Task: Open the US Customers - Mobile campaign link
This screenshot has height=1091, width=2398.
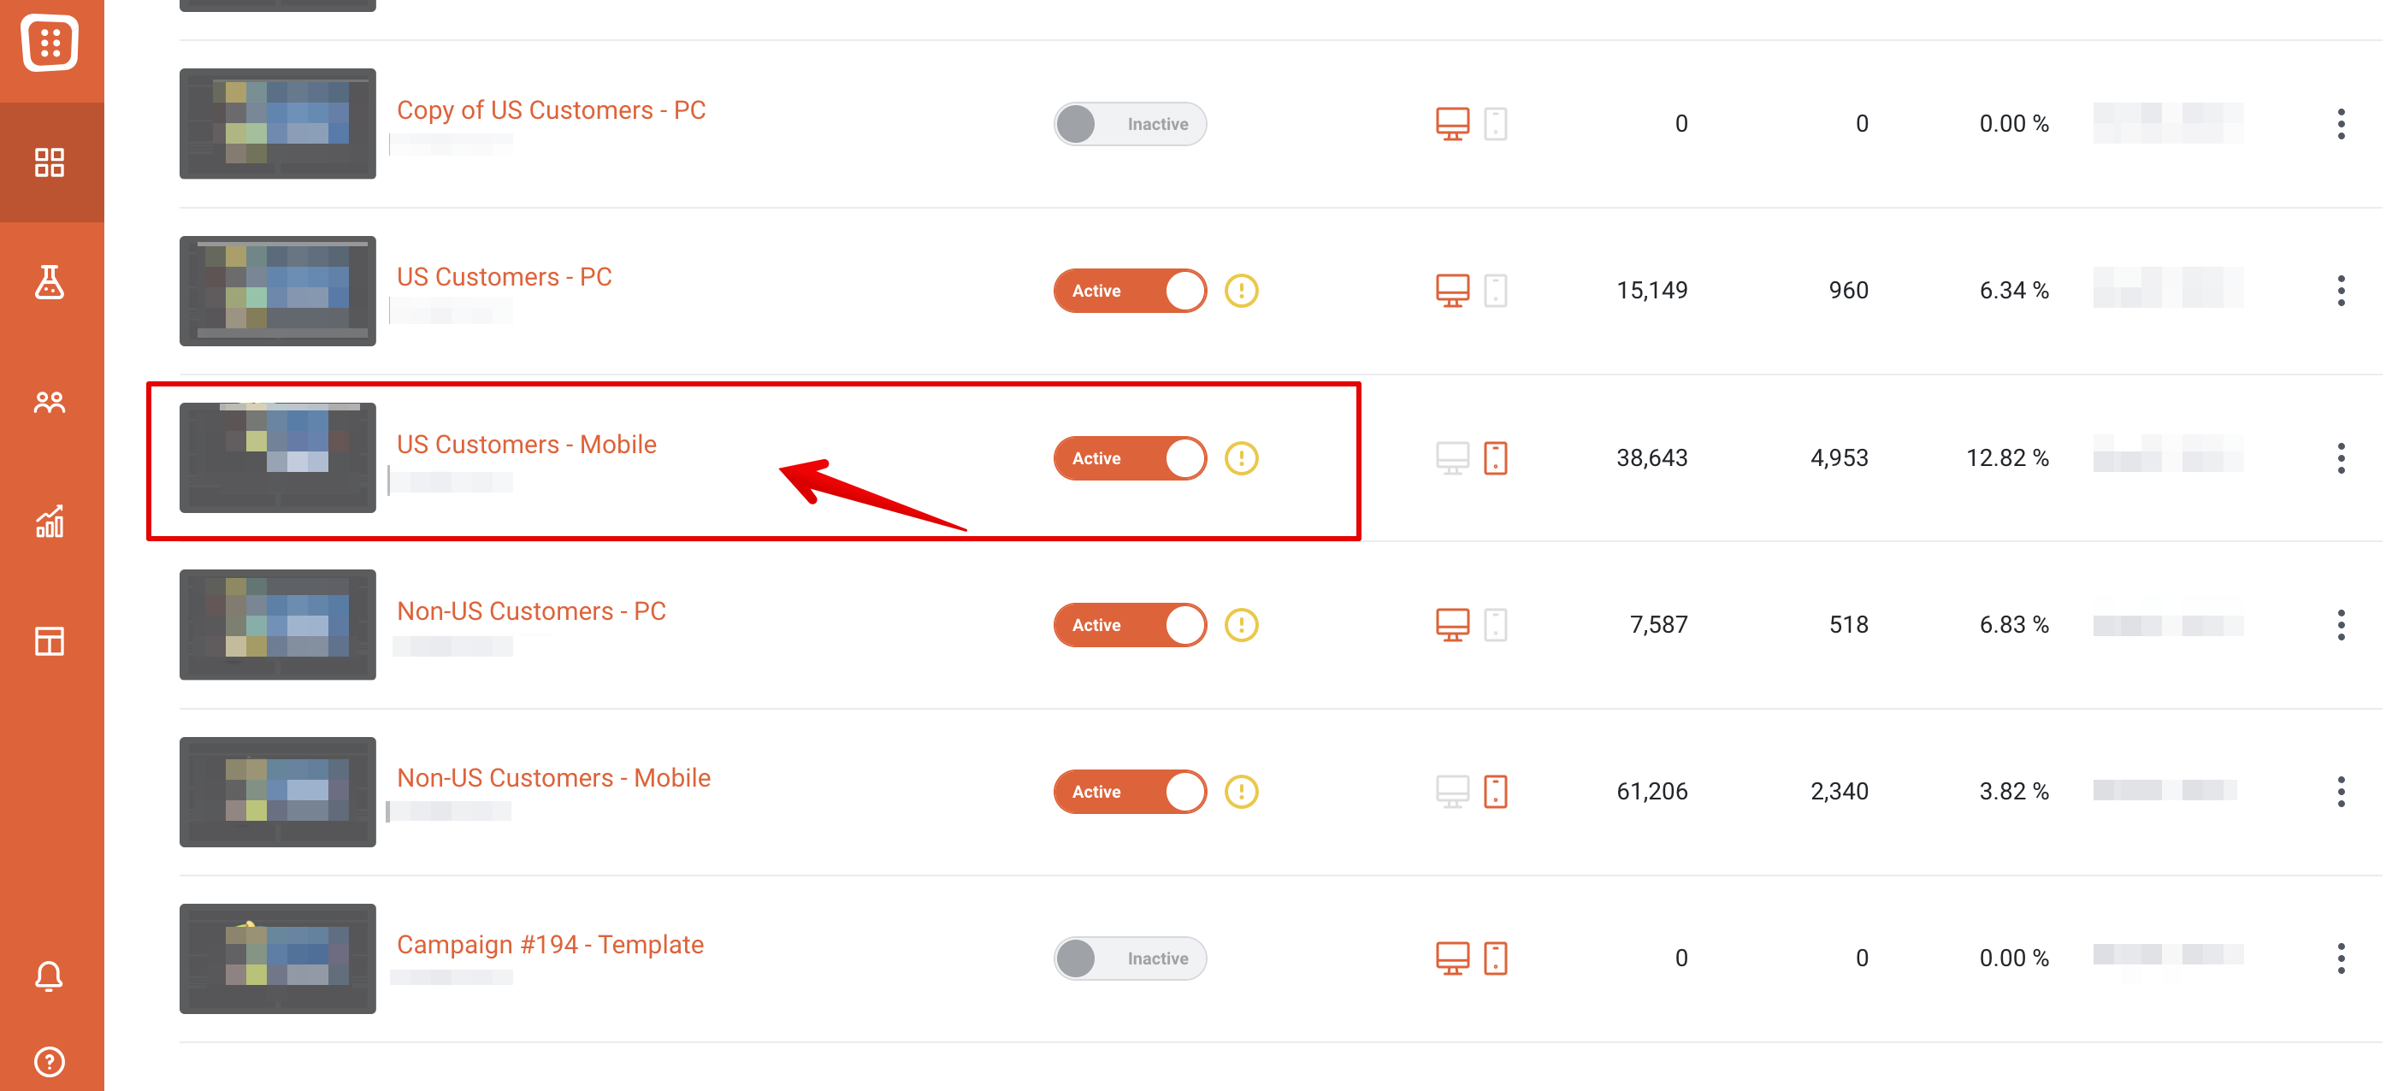Action: (526, 444)
